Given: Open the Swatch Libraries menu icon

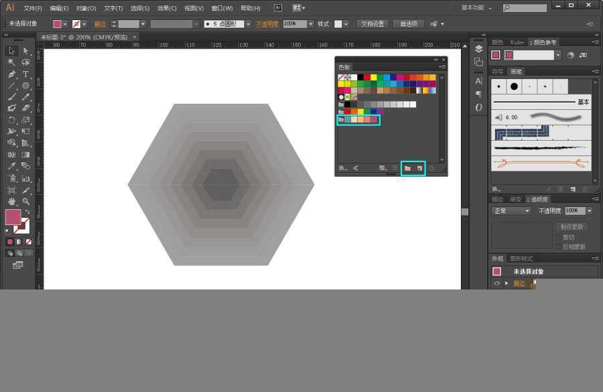Looking at the screenshot, I should pos(342,168).
